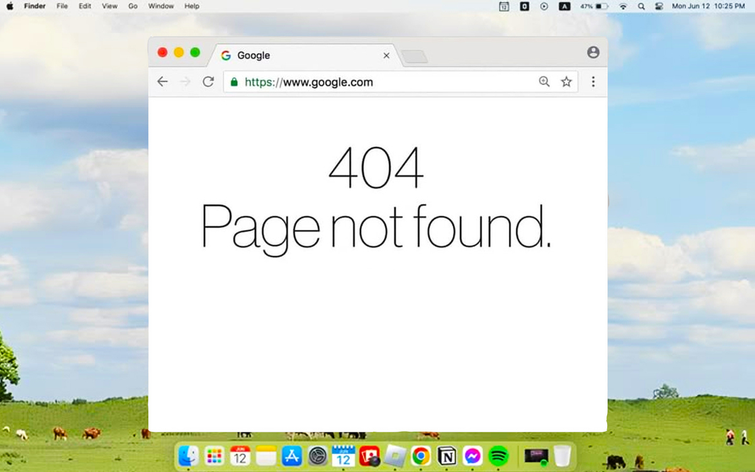Go back with the browser back arrow

(x=162, y=82)
